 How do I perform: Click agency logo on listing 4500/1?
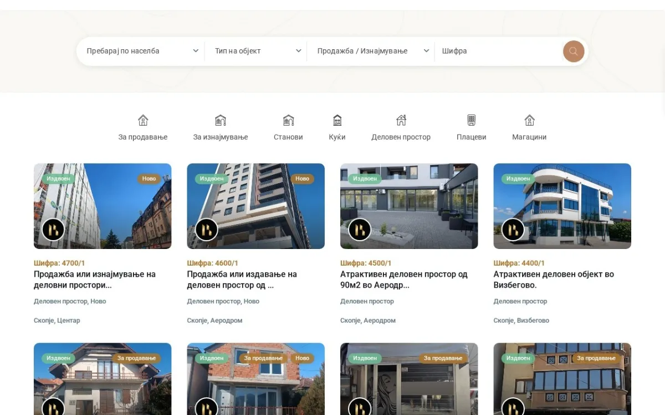click(360, 230)
